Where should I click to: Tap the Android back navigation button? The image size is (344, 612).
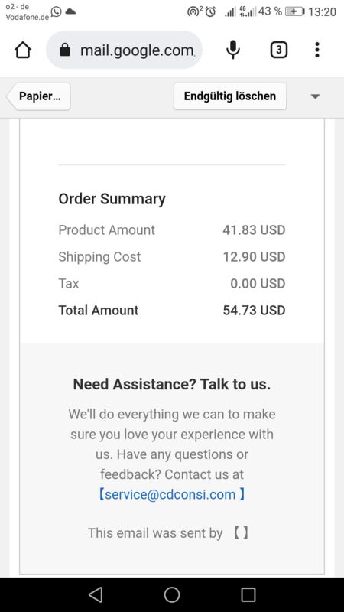point(96,594)
